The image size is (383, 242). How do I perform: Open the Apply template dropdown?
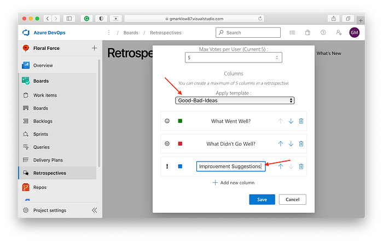click(x=235, y=100)
